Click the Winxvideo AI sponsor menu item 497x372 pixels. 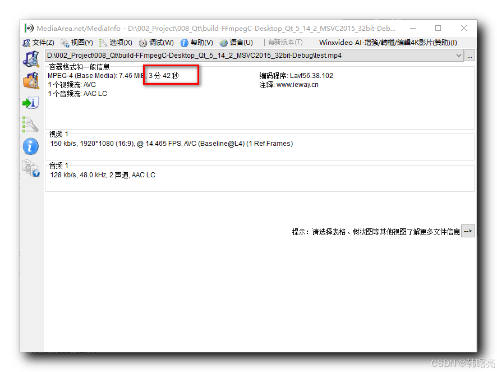[388, 43]
